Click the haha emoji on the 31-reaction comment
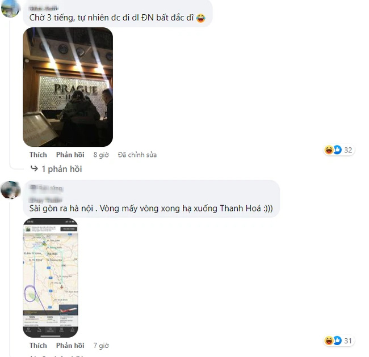This screenshot has width=369, height=357. point(329,341)
